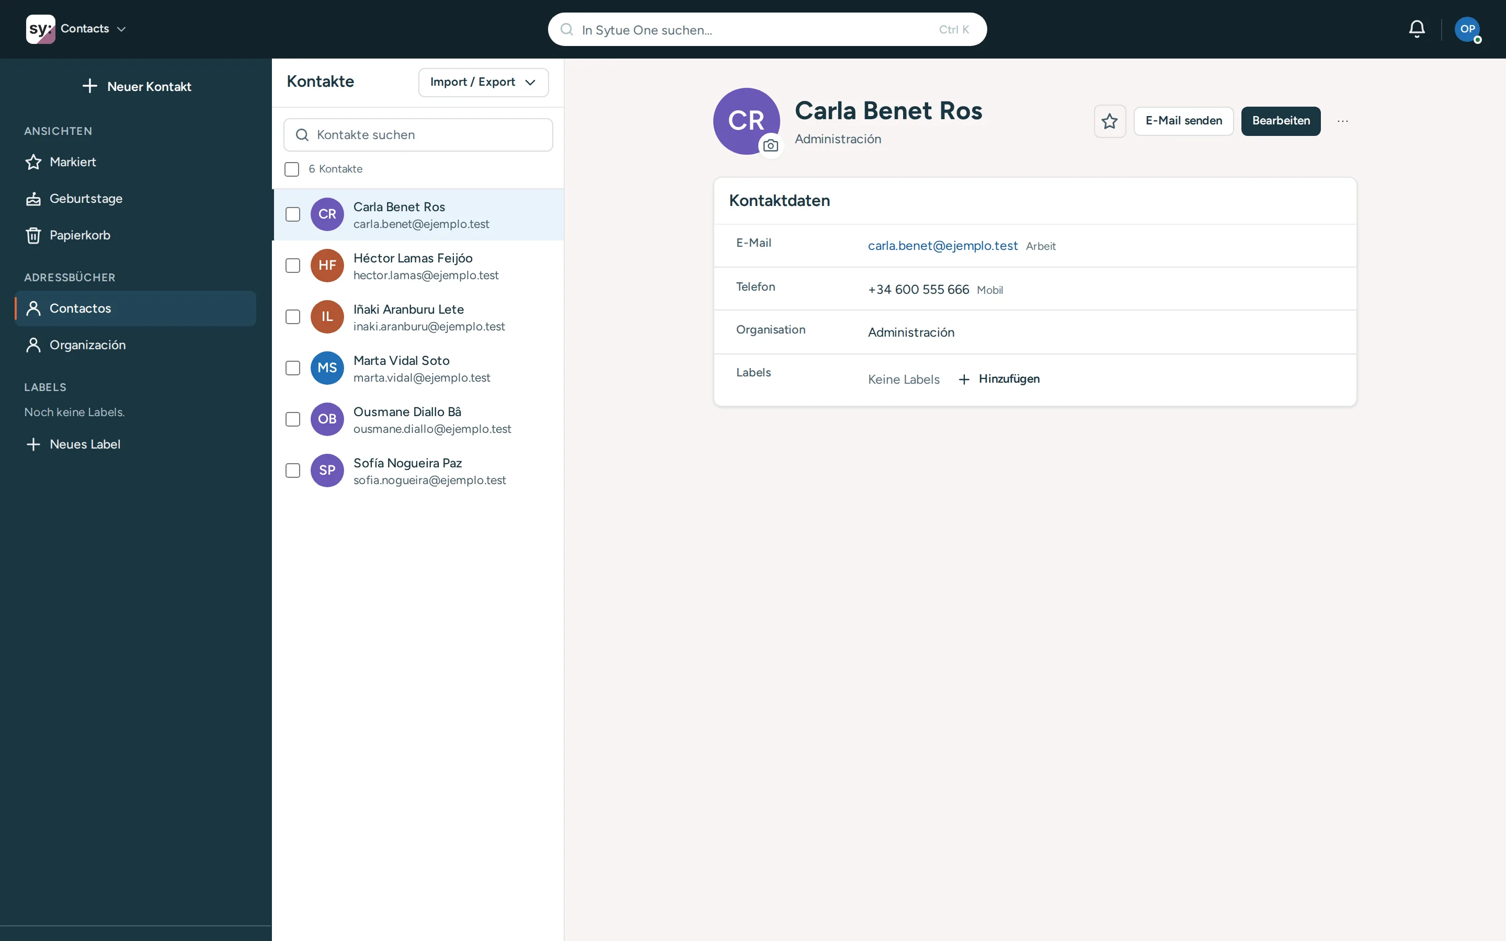Open the carla.benet@ejemplo.test email link
Viewport: 1506px width, 941px height.
click(943, 246)
